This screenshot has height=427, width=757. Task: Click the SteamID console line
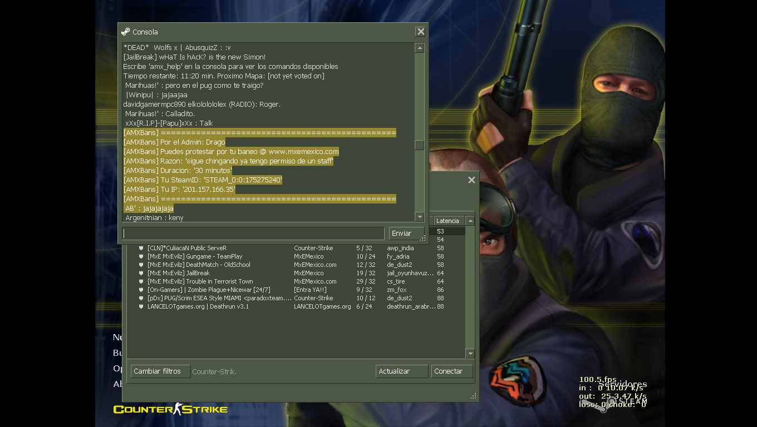(x=203, y=180)
